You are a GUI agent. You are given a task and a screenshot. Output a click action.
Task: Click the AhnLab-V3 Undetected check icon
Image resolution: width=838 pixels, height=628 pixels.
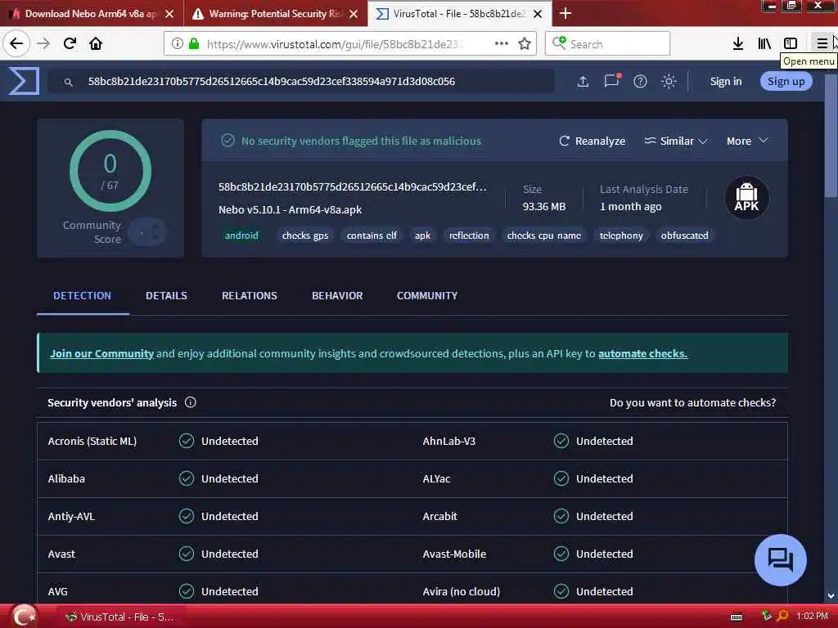pyautogui.click(x=561, y=441)
